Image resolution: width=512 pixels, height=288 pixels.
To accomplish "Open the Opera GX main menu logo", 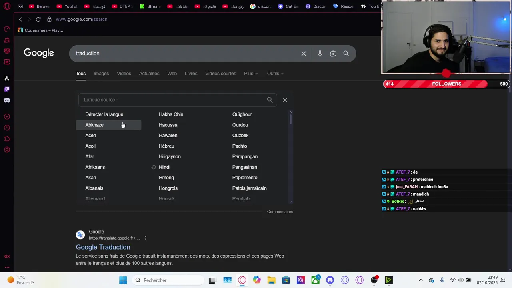I will tap(7, 6).
